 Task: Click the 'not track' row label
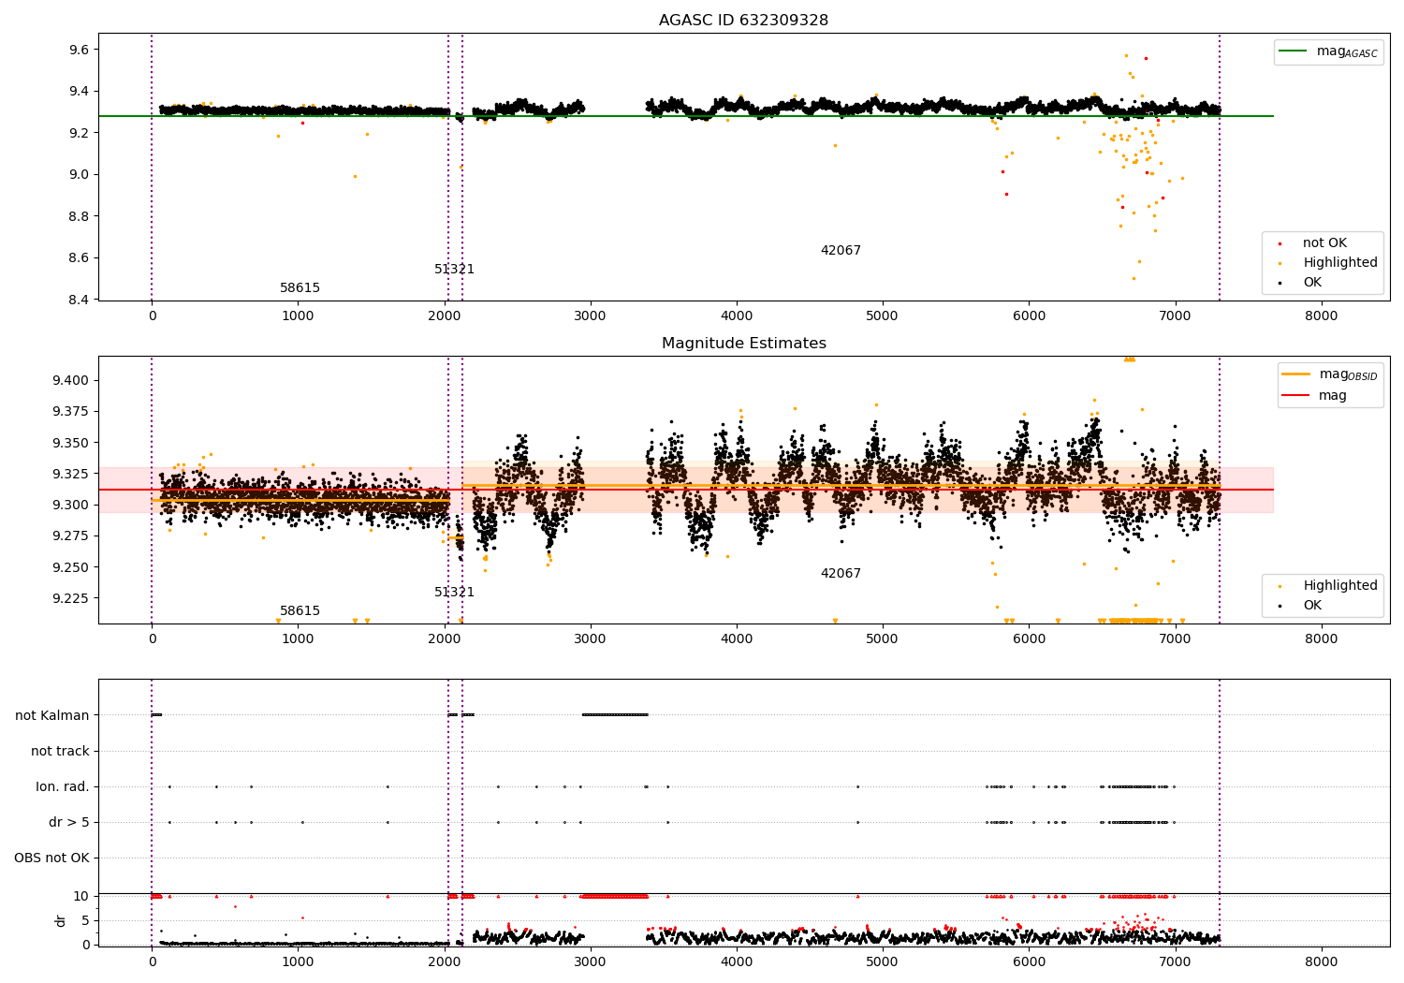tap(60, 752)
